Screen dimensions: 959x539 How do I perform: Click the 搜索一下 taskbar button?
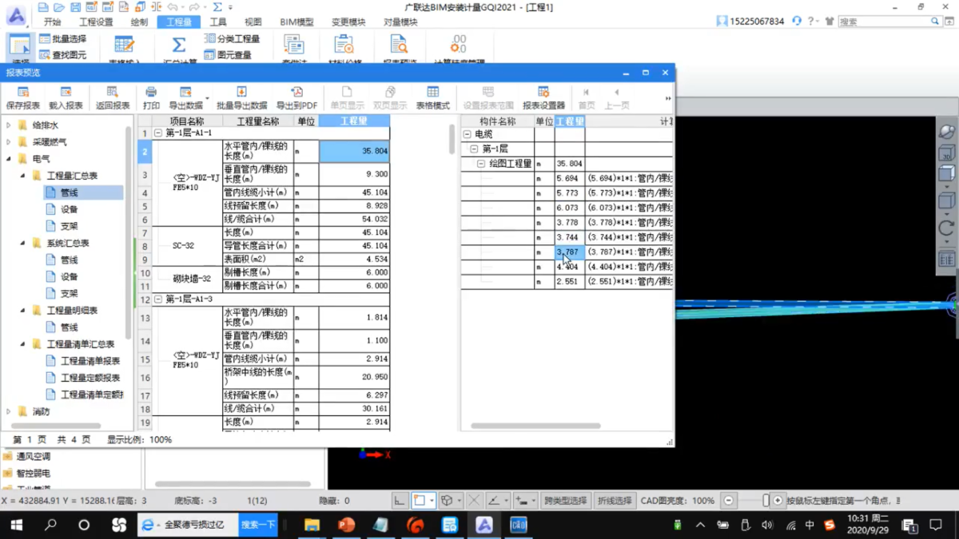(x=258, y=525)
